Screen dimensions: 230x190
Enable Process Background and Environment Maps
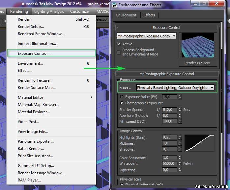pyautogui.click(x=119, y=53)
